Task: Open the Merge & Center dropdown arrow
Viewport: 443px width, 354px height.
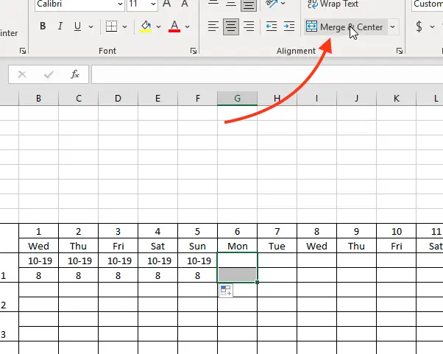Action: (x=393, y=27)
